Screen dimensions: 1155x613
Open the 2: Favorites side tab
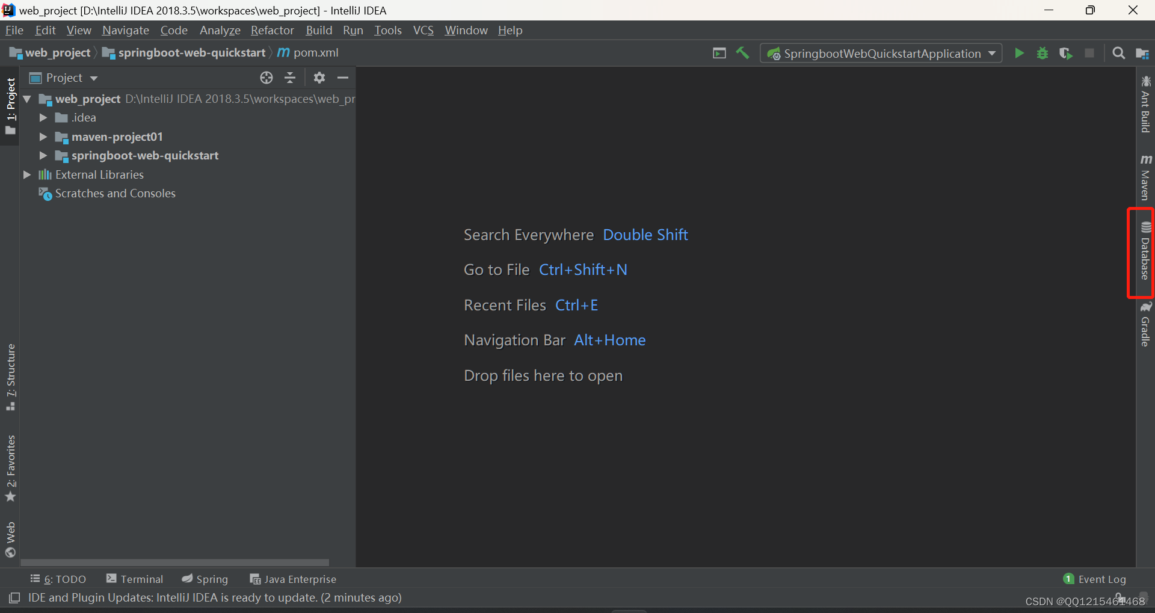click(10, 468)
